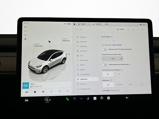Tap the unlock padlock icon above the car
This screenshot has width=159, height=119.
pyautogui.click(x=49, y=41)
